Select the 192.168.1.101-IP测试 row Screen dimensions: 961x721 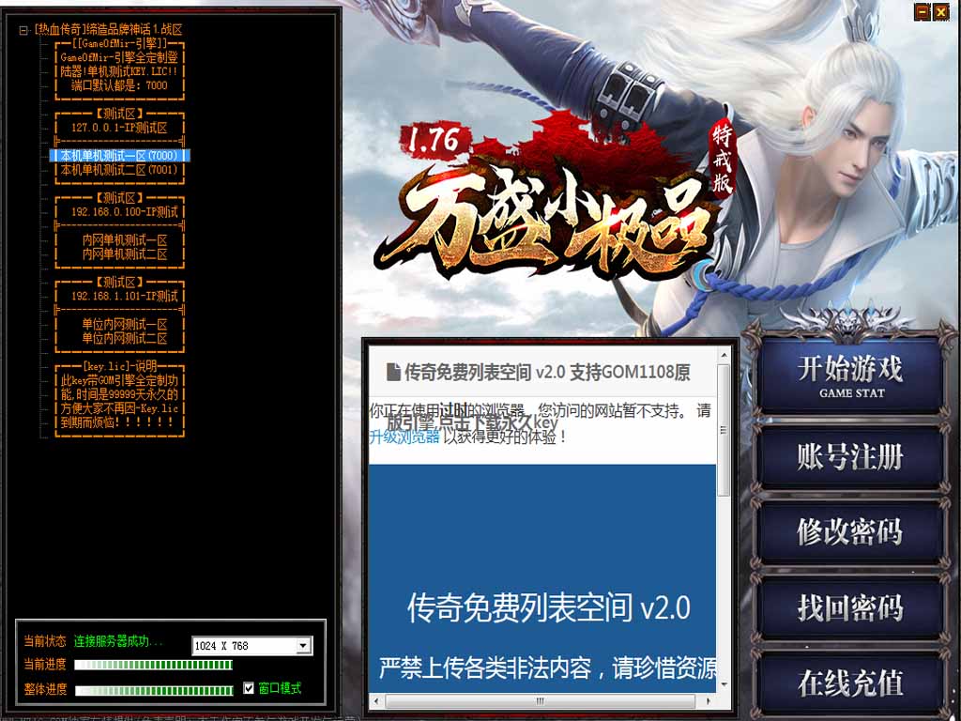119,296
